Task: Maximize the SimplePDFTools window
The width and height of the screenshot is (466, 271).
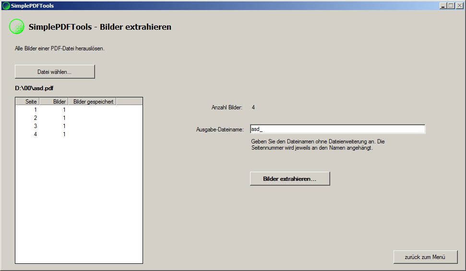Action: coord(451,6)
